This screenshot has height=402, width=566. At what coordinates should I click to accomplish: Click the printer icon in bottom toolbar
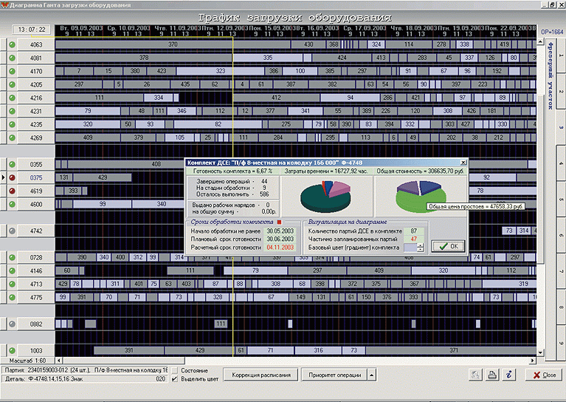(x=492, y=375)
